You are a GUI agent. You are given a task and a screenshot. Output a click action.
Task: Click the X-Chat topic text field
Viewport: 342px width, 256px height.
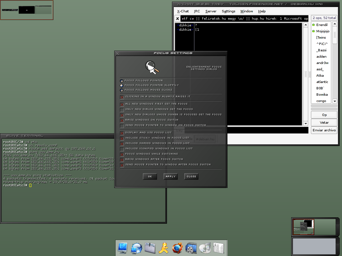(244, 19)
